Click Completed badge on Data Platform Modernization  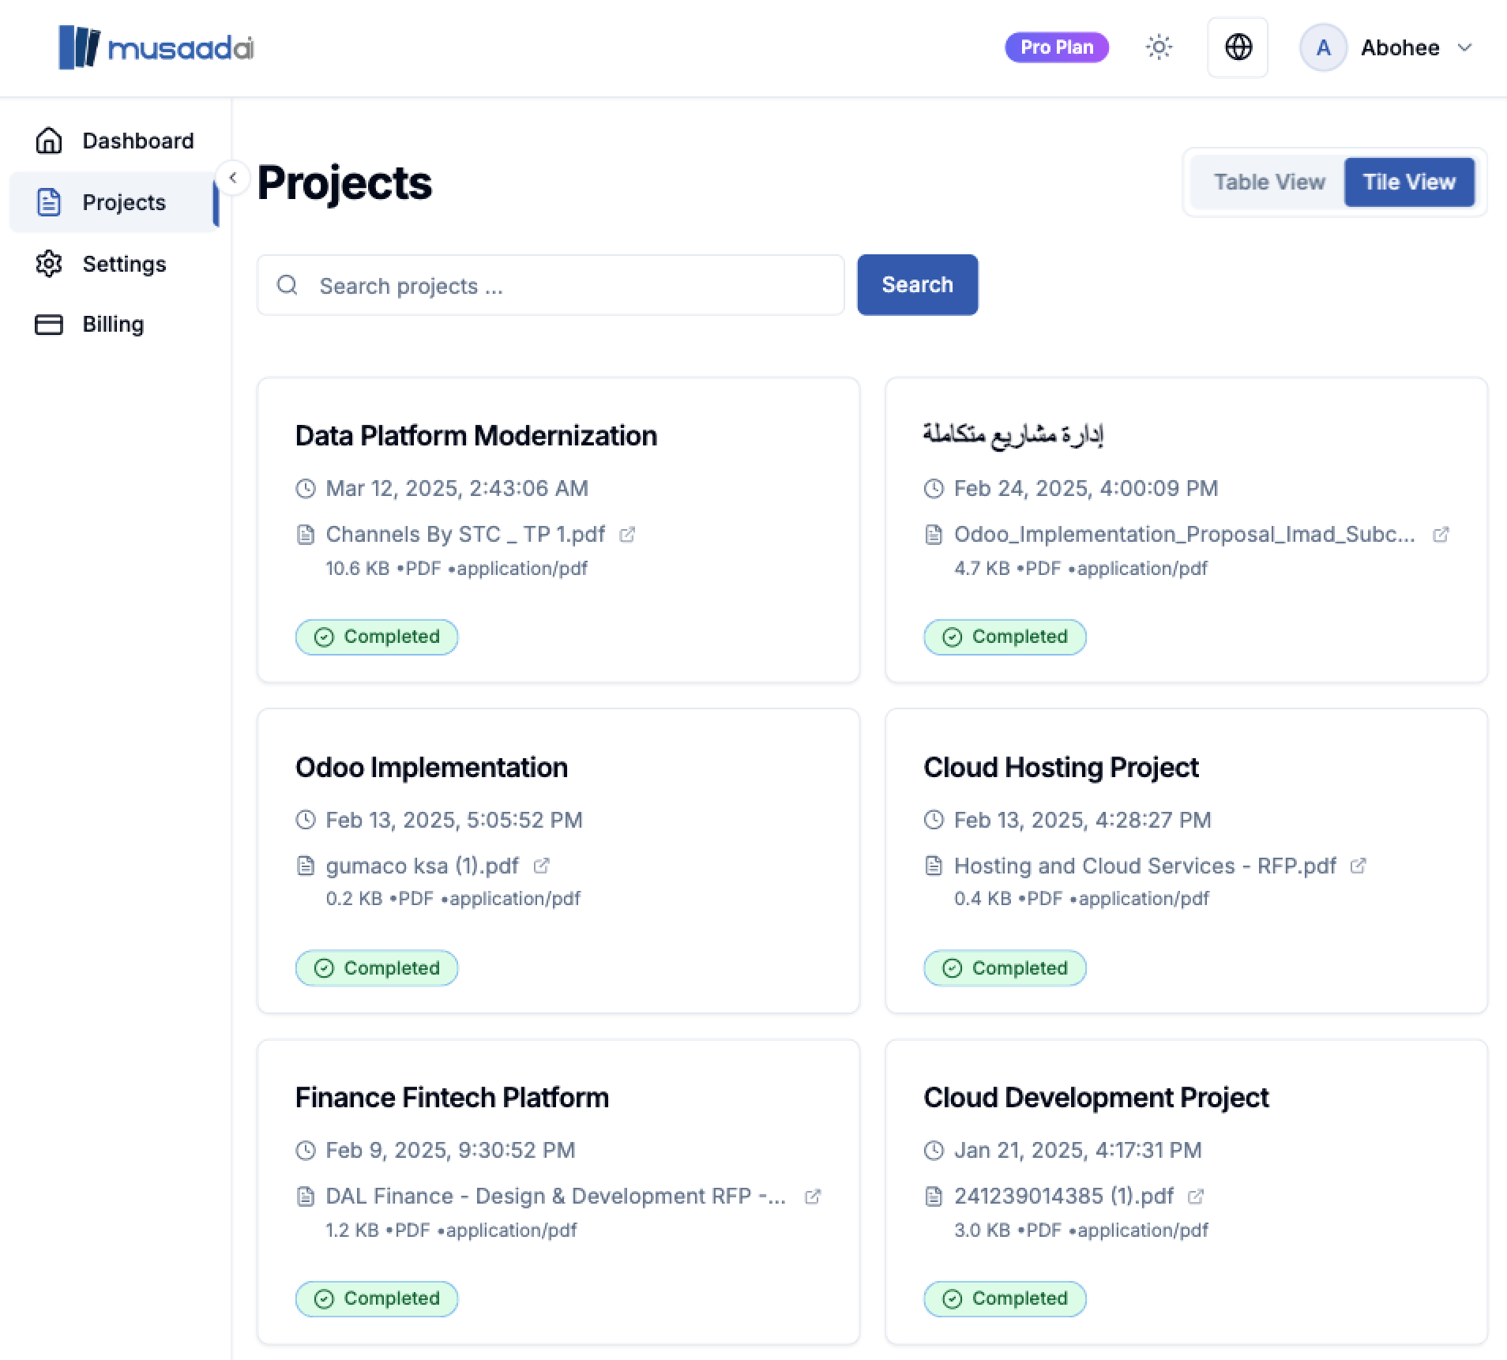377,637
